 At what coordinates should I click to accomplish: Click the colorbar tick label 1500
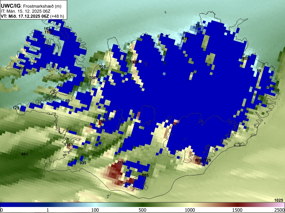pyautogui.click(x=237, y=210)
